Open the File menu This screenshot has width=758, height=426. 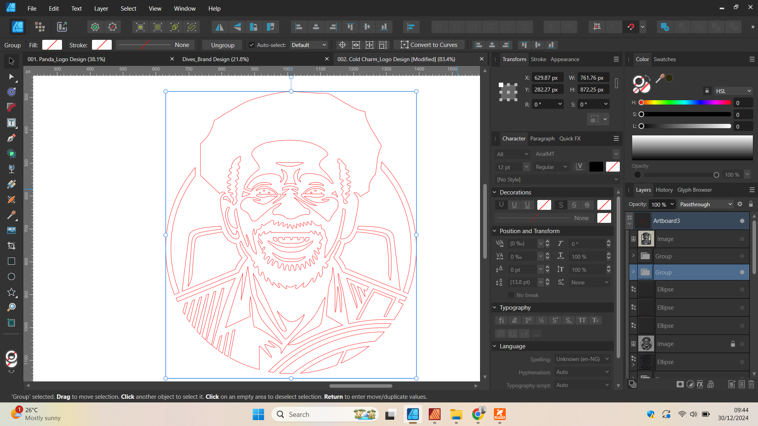pyautogui.click(x=32, y=8)
